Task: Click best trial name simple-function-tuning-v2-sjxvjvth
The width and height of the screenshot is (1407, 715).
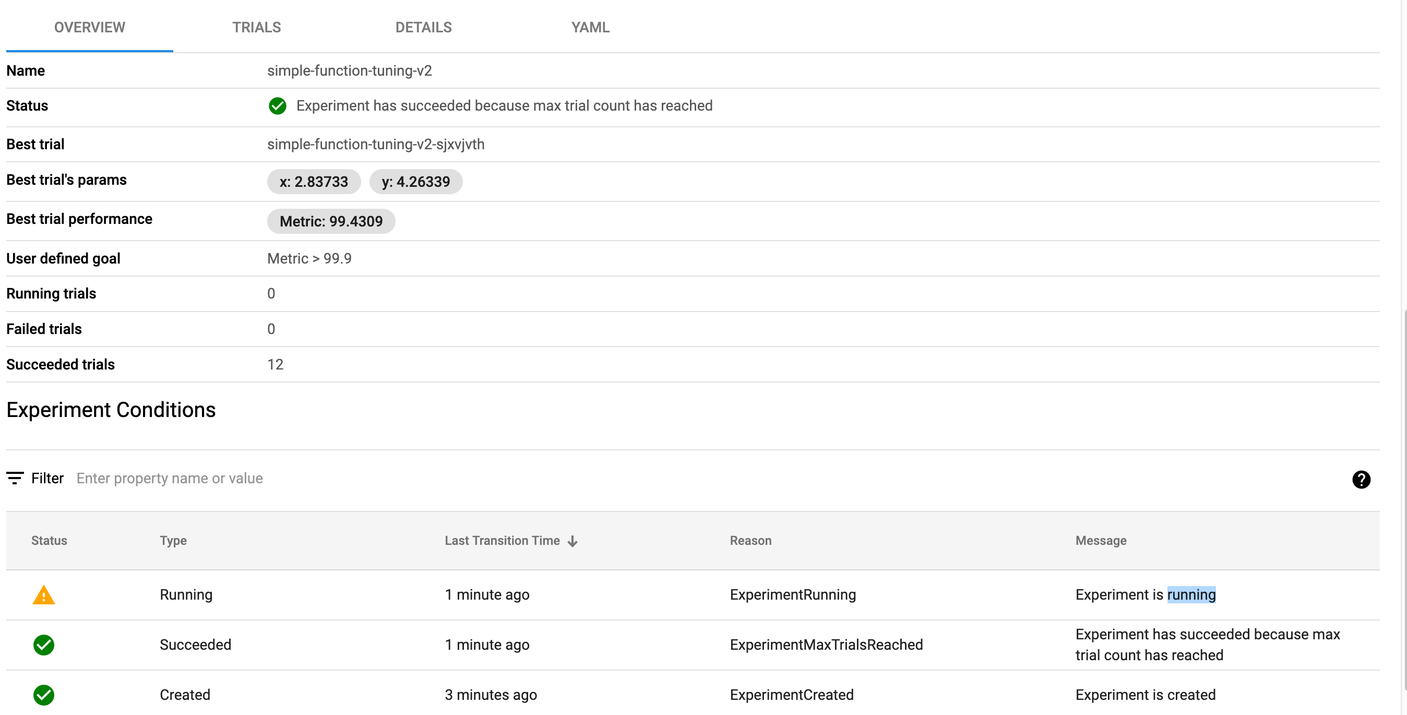Action: tap(376, 144)
